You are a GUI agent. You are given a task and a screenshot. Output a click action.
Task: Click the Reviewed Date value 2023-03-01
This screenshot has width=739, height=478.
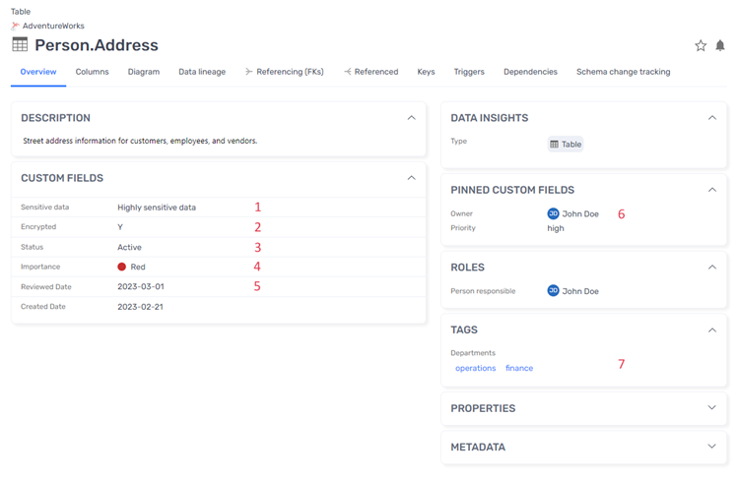click(x=141, y=287)
